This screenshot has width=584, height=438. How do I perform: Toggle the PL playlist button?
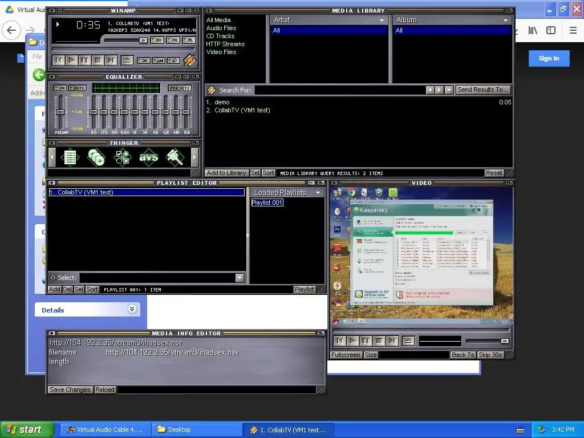(189, 40)
